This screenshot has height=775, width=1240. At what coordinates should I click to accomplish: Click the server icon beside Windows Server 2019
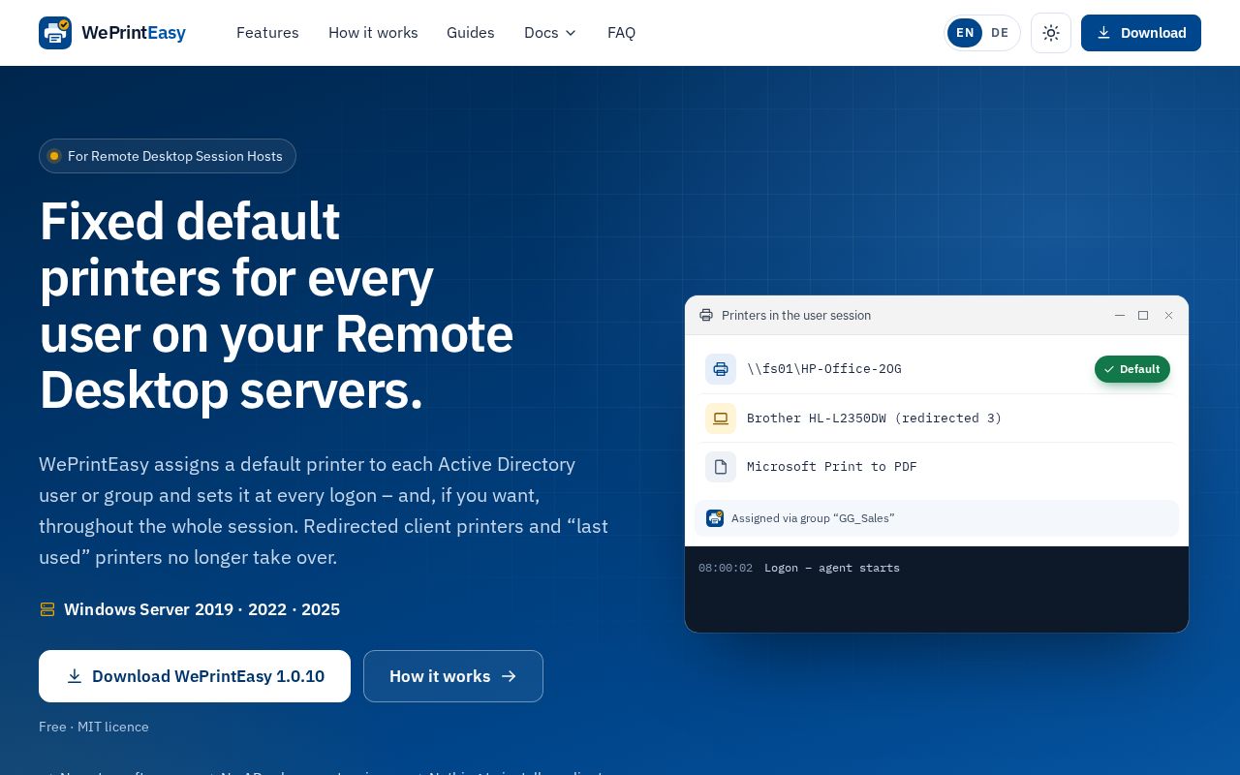tap(47, 609)
